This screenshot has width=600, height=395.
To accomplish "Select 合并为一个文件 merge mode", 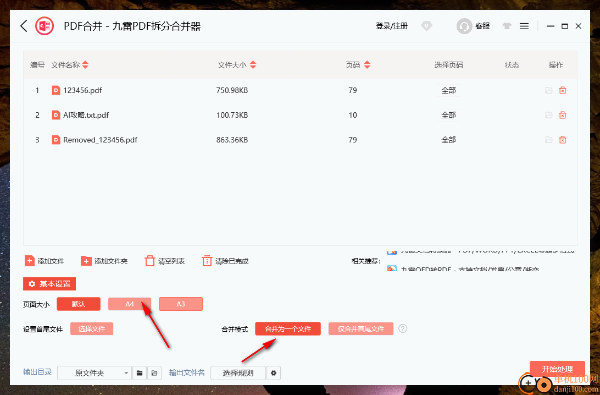I will pyautogui.click(x=288, y=329).
